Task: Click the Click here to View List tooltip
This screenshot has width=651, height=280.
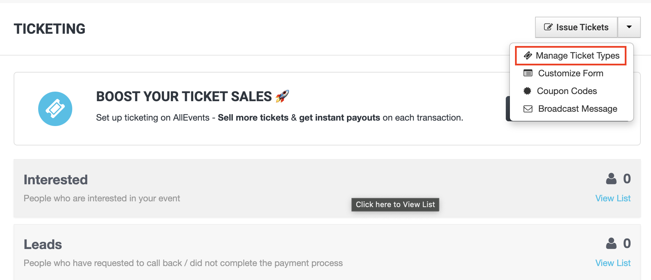Action: (395, 204)
